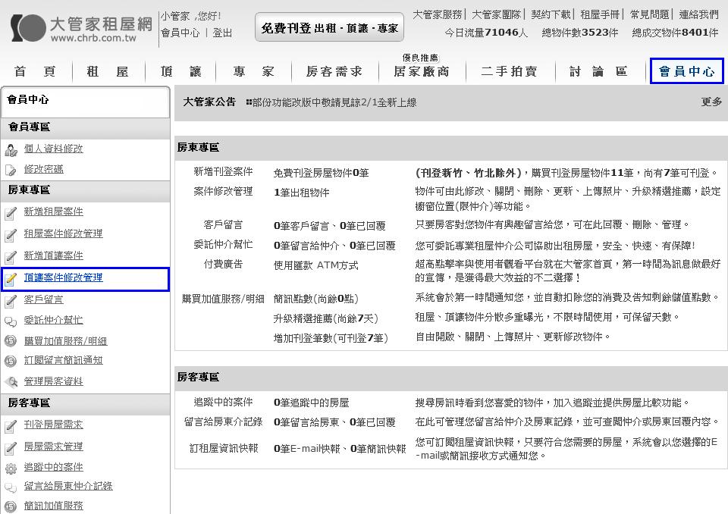The image size is (728, 514).
Task: Open 追蹤中的案件 in sidebar
Action: tap(53, 467)
